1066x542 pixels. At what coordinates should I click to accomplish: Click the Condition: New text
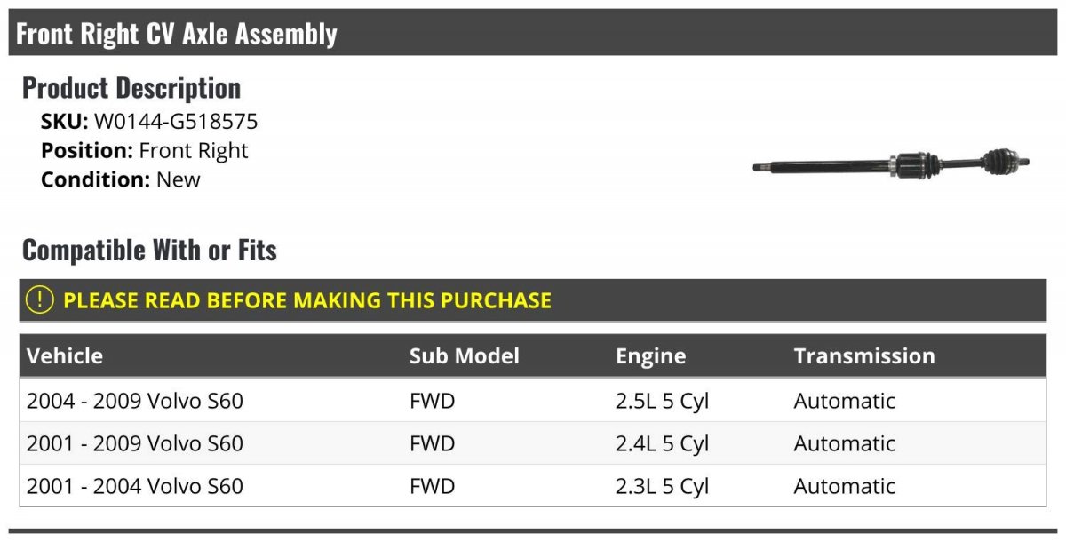tap(121, 179)
